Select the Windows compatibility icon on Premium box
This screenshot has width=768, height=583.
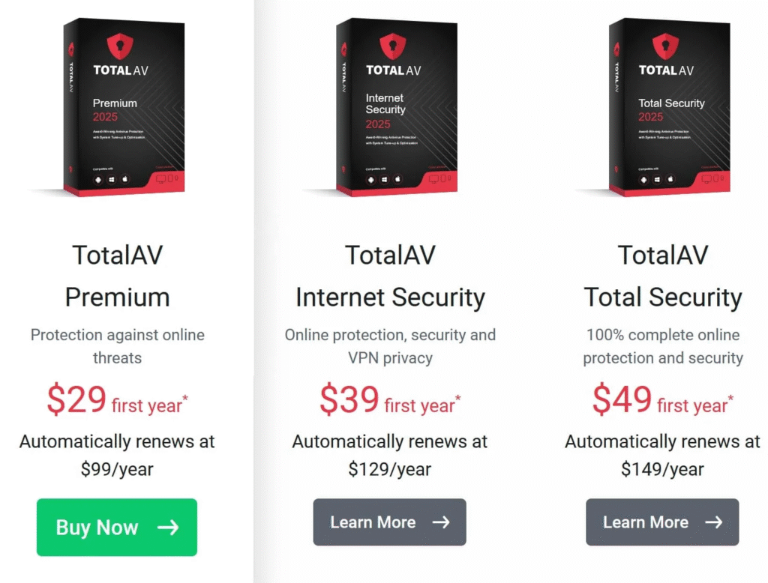tap(112, 180)
